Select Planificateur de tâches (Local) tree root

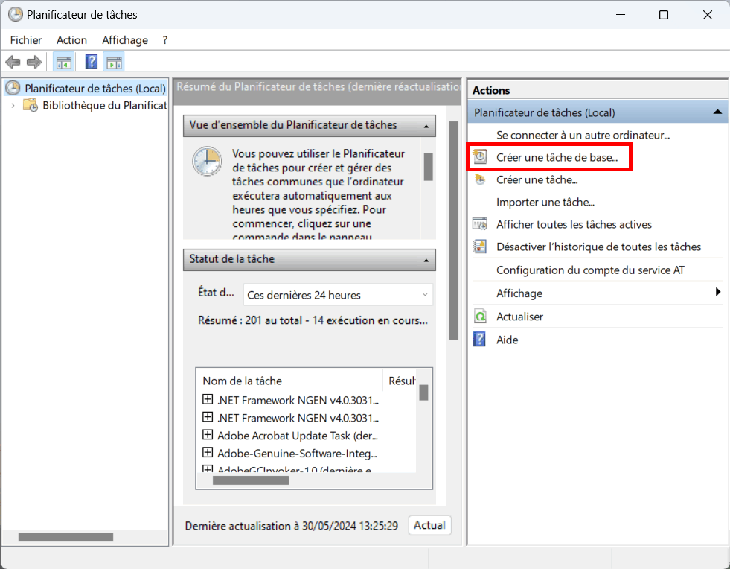coord(95,89)
